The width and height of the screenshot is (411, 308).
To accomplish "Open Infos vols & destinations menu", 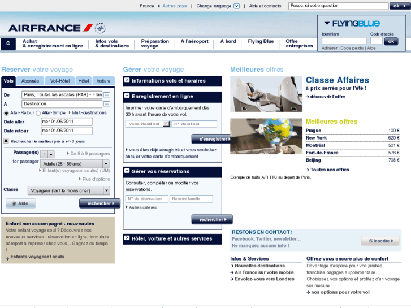I will 112,44.
